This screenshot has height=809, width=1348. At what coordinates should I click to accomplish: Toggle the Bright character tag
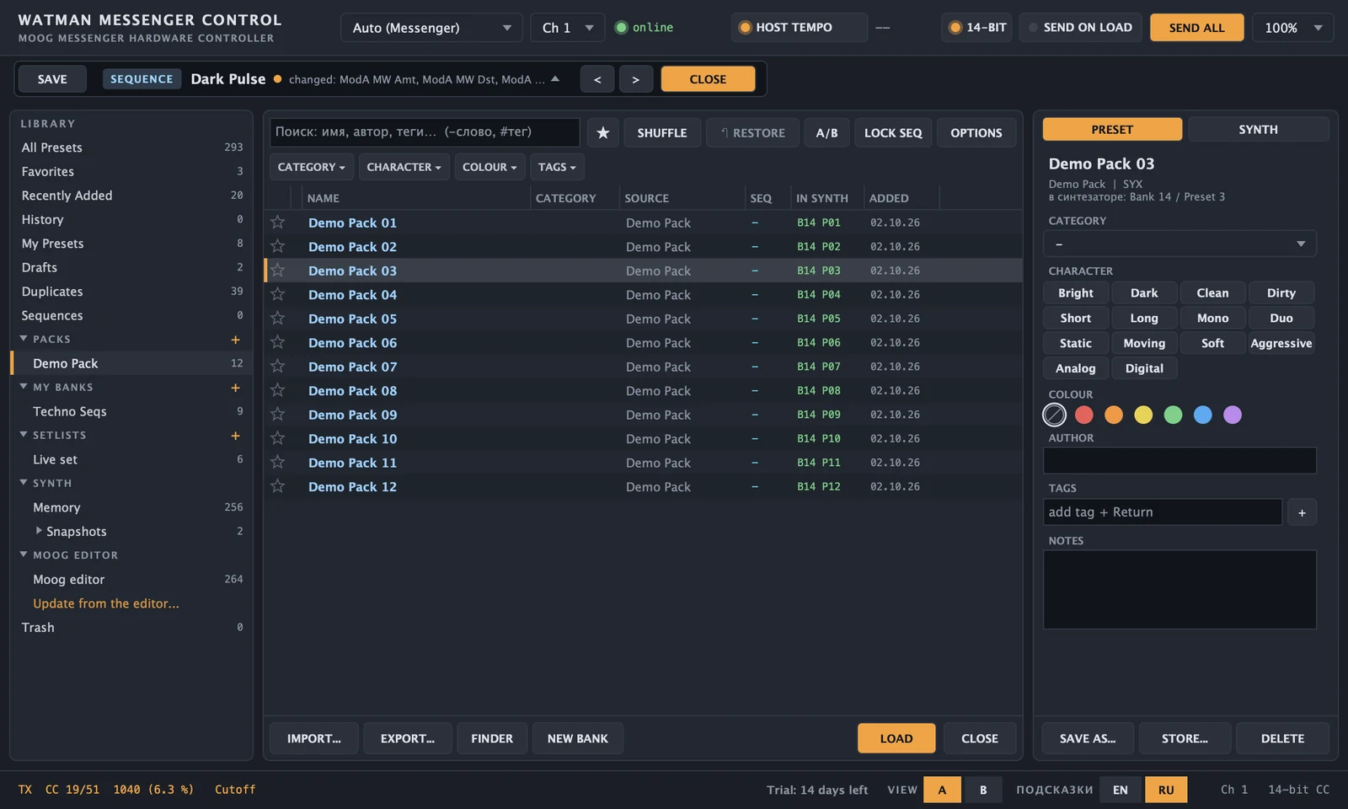(1076, 293)
